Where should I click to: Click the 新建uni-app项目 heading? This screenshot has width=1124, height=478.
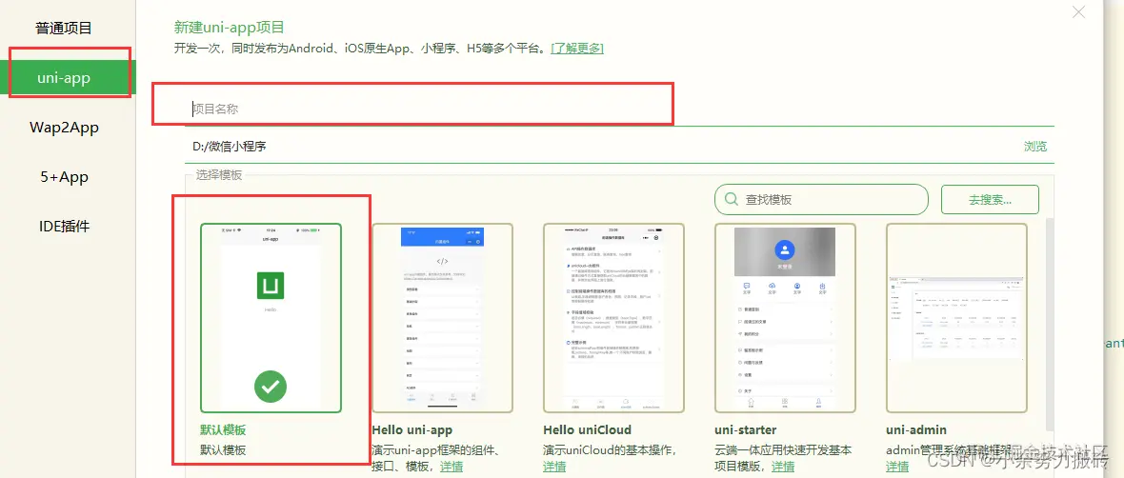(230, 28)
